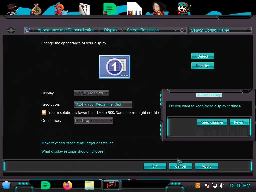Launch Firefox from the taskbar

point(67,185)
